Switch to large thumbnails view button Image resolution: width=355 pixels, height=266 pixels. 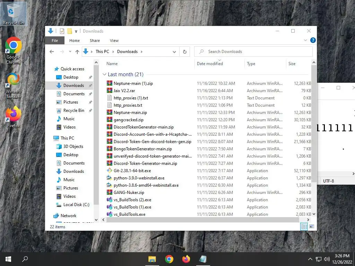[312, 227]
